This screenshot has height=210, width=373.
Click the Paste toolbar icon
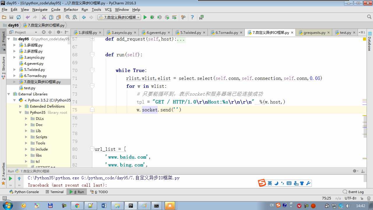tap(59, 17)
